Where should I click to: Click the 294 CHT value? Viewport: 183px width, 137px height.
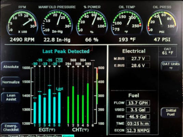[68, 64]
